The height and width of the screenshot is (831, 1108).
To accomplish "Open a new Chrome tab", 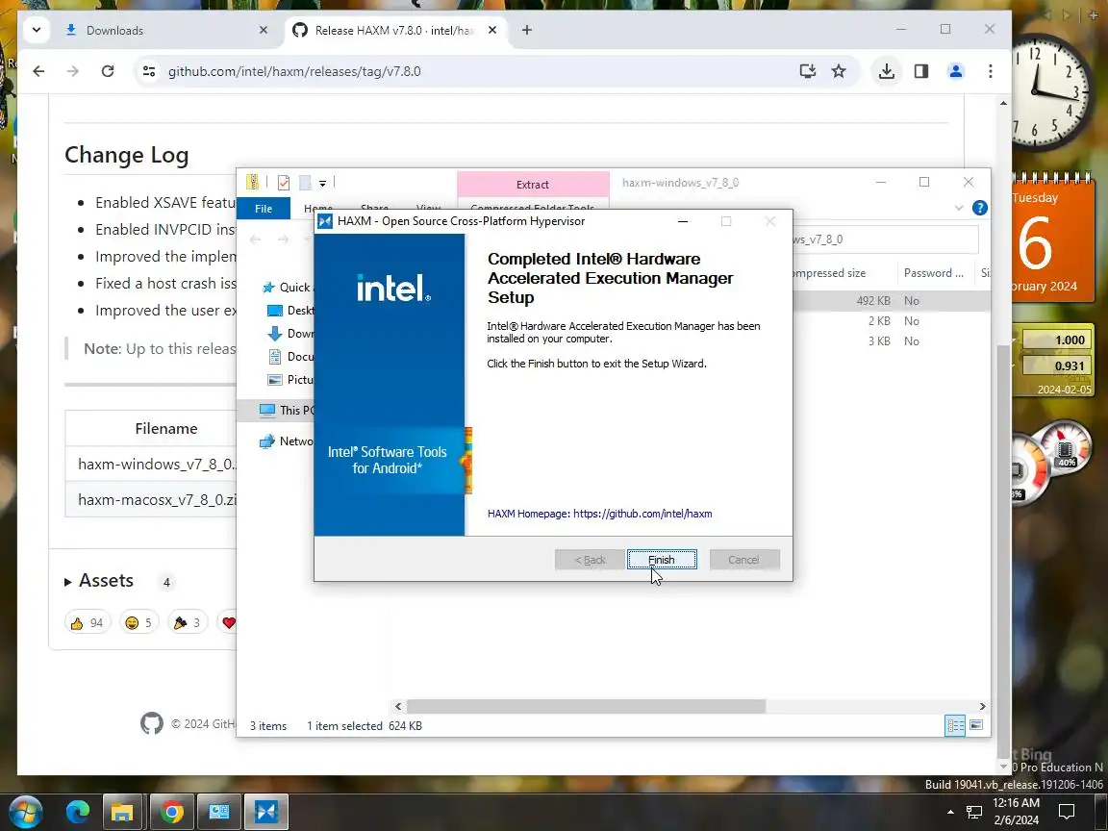I will [526, 30].
